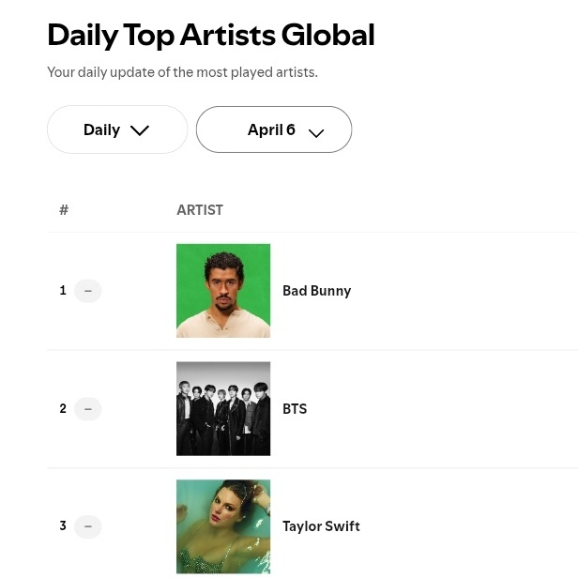
Task: Click the ARTIST column header
Action: coord(200,210)
